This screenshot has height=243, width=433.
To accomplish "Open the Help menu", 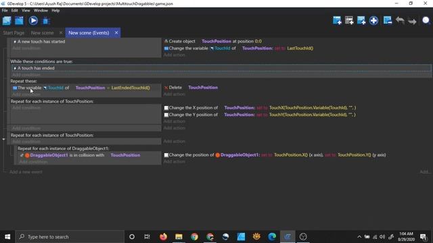I will [55, 11].
